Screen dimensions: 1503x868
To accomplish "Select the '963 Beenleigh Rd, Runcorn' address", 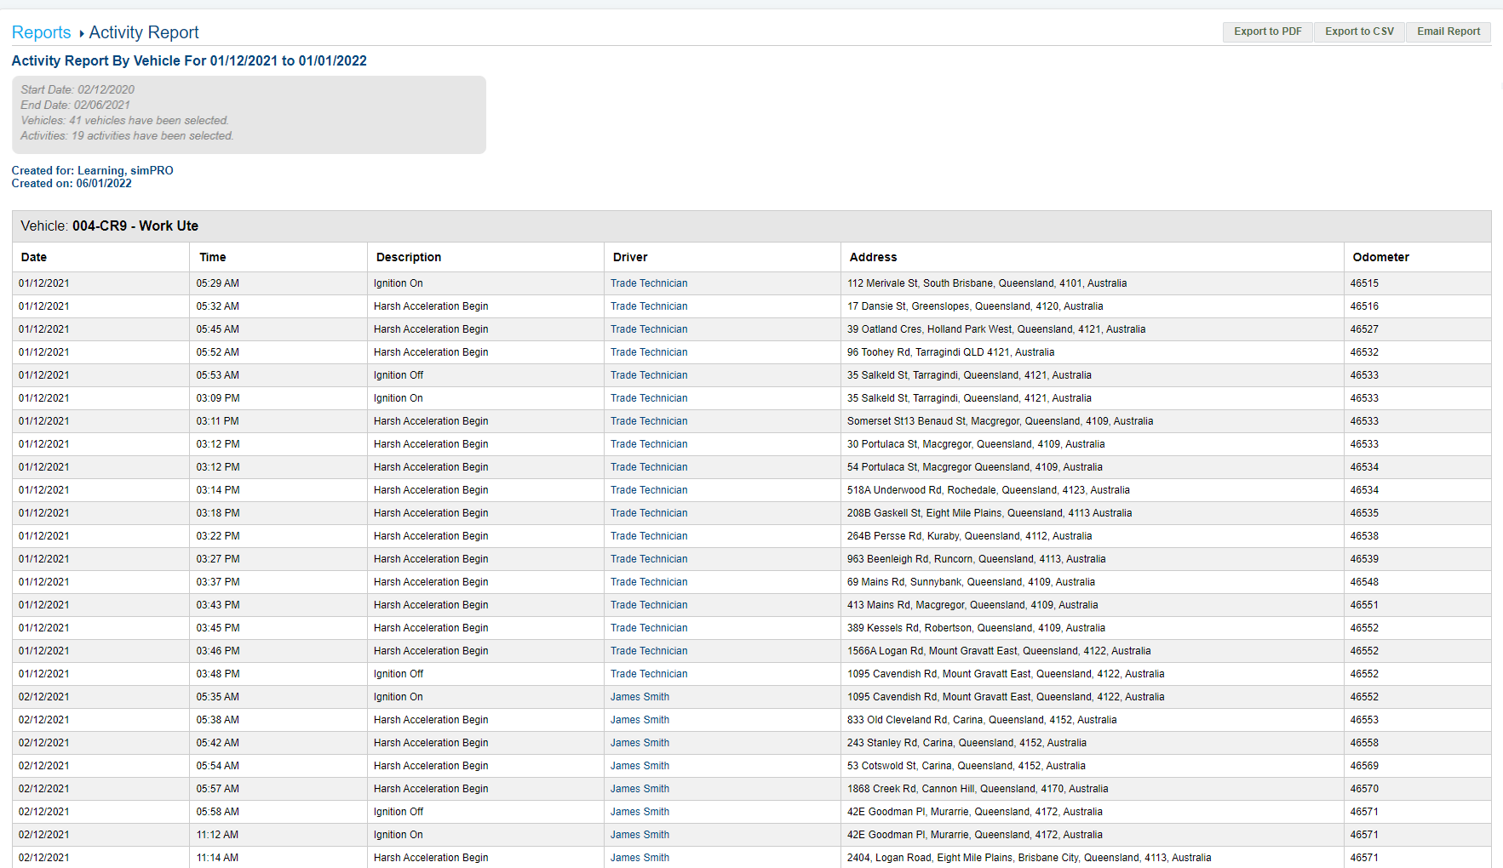I will pos(977,559).
